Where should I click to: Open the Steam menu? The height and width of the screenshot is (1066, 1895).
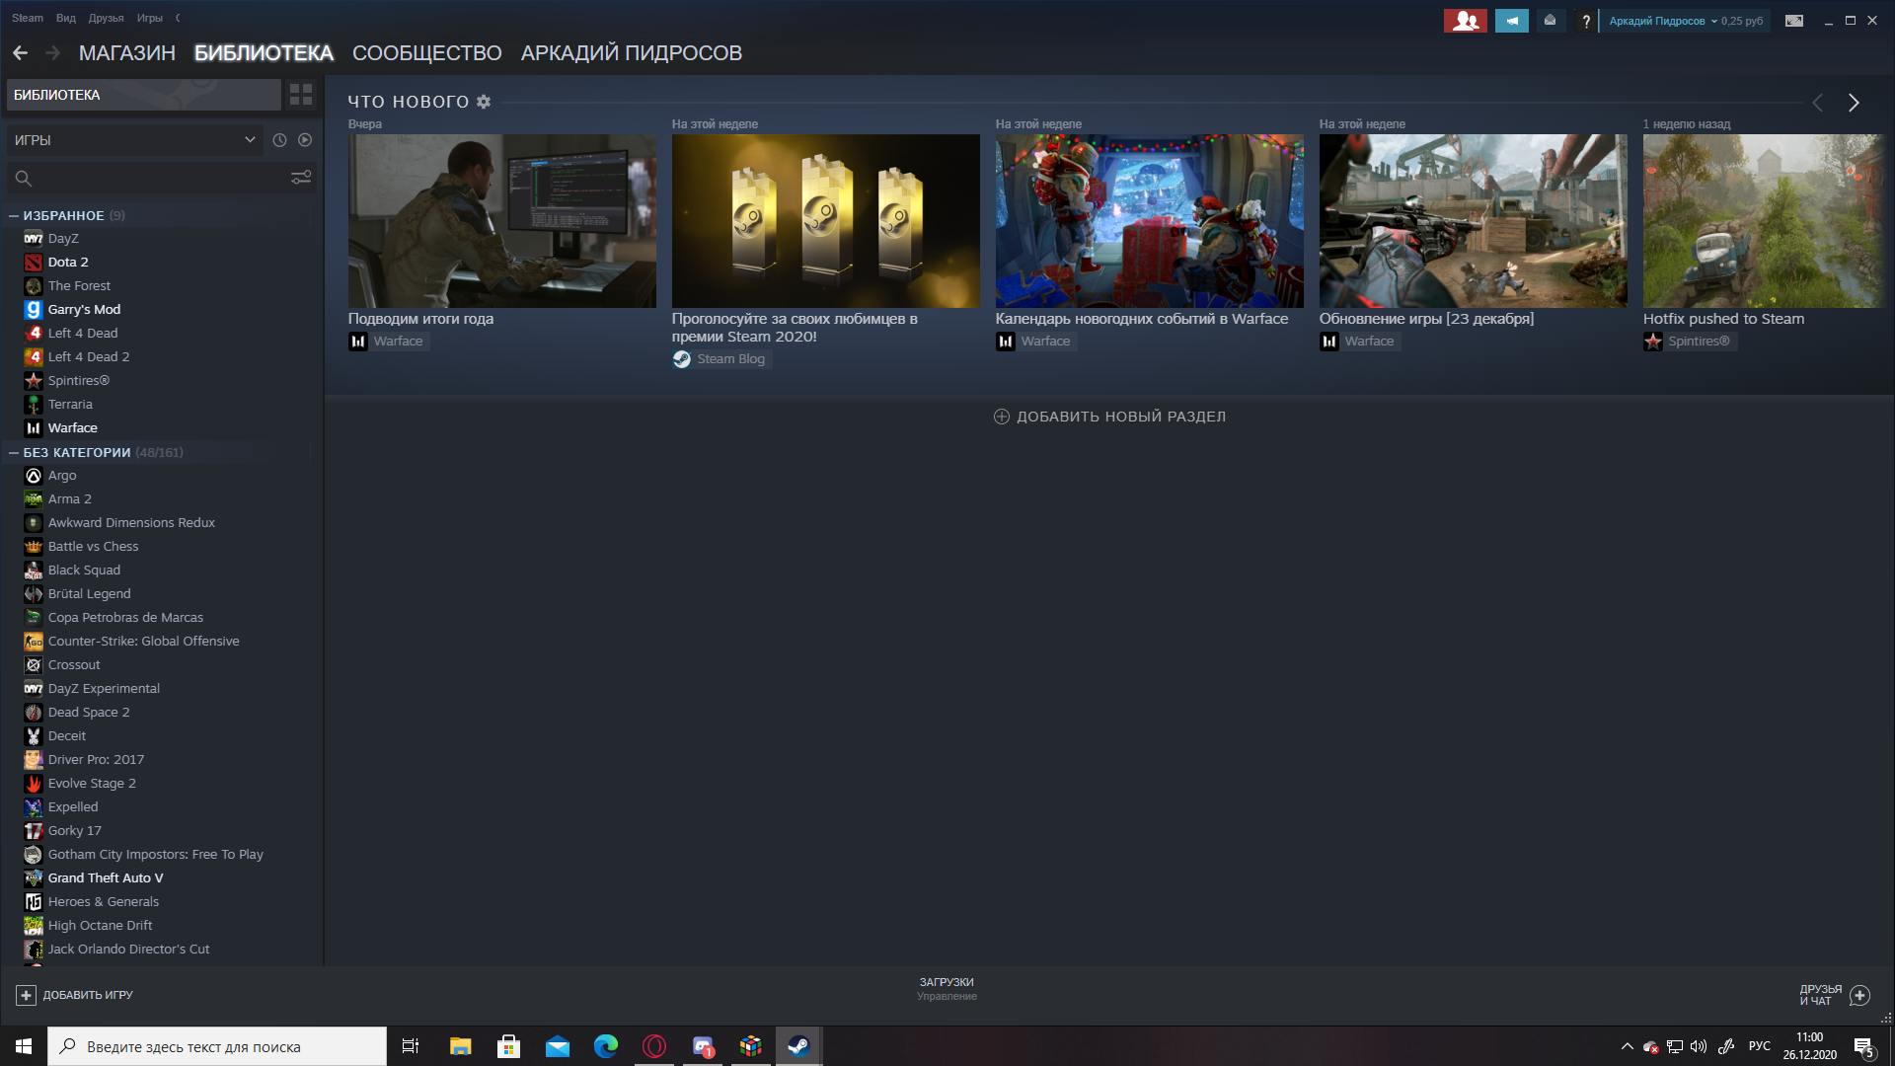pos(28,18)
